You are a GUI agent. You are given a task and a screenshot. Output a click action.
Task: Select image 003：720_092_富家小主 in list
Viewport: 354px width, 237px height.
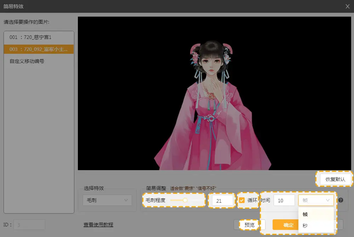point(39,49)
